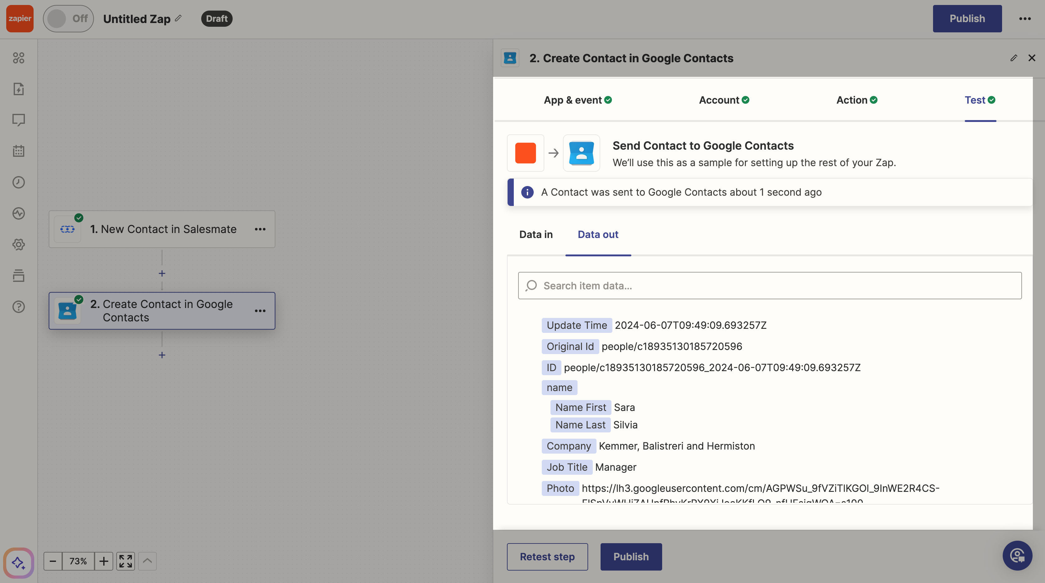Open the history clock sidebar icon
This screenshot has height=583, width=1045.
19,182
